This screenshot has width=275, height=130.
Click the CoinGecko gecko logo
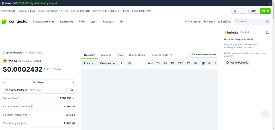pyautogui.click(x=4, y=21)
